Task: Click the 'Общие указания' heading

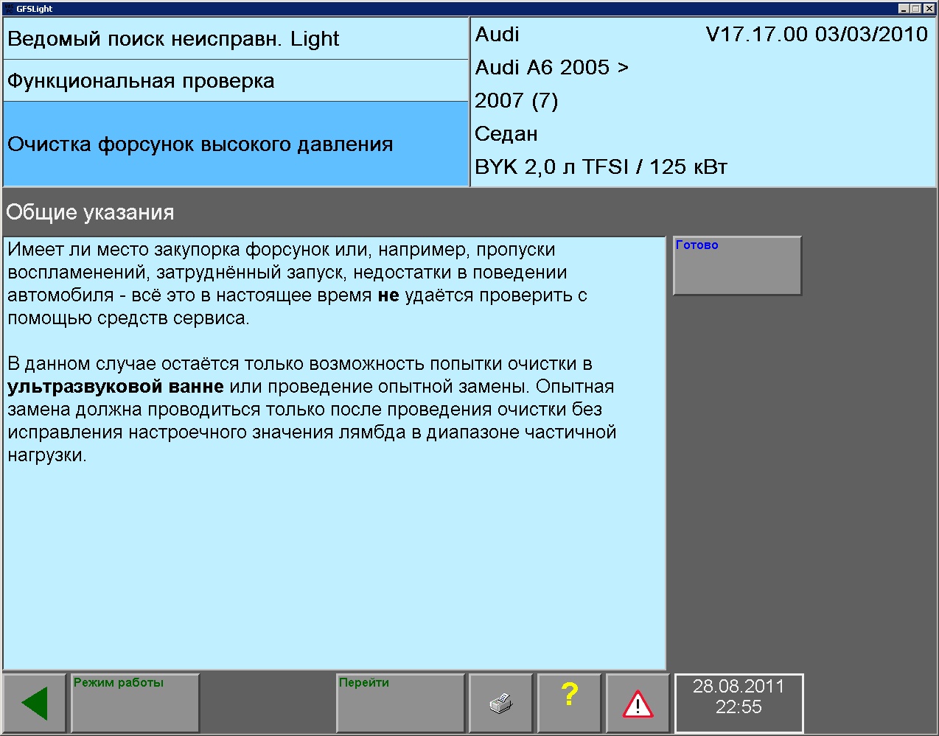Action: 90,212
